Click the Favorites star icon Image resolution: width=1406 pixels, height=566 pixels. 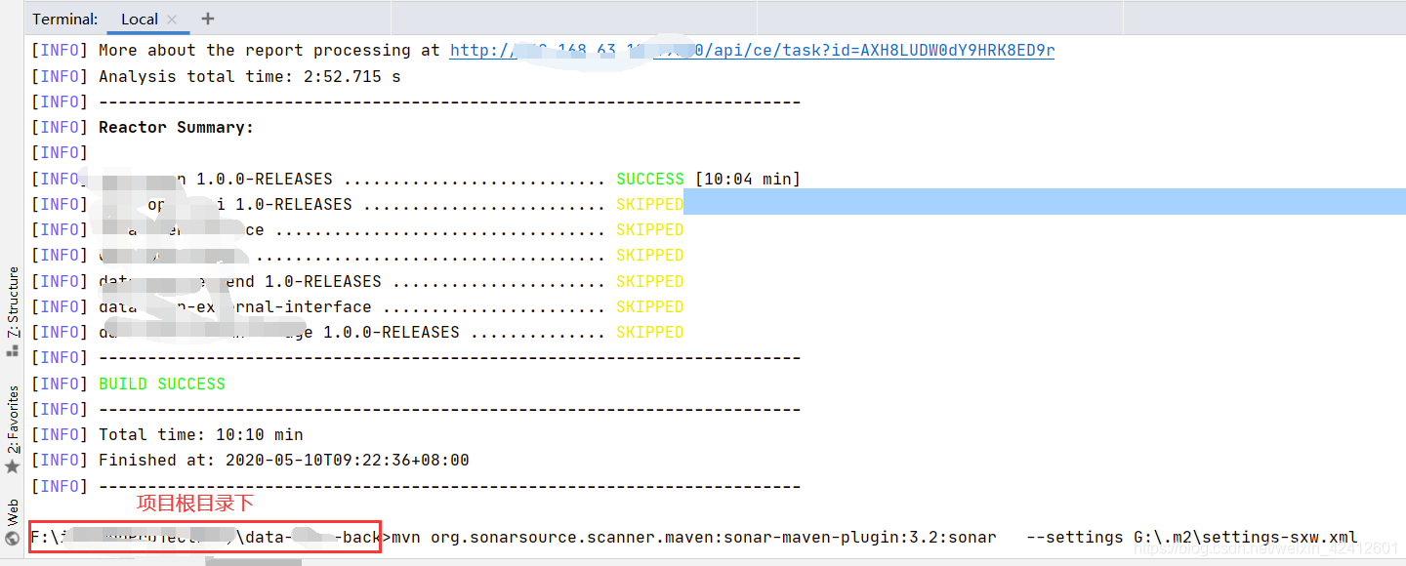(x=13, y=466)
